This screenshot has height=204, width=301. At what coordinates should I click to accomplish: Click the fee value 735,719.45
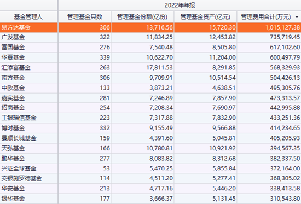pyautogui.click(x=285, y=37)
